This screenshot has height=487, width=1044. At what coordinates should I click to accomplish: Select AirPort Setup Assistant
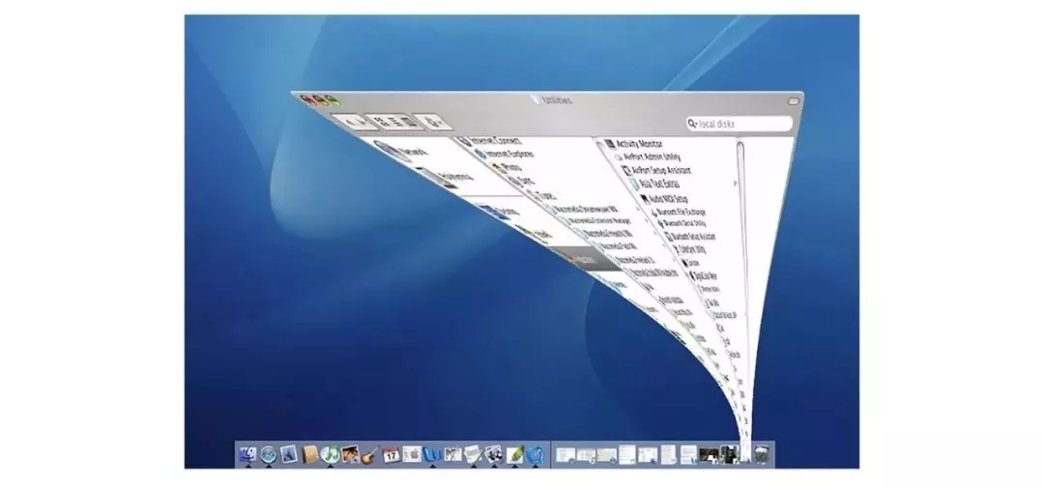[658, 170]
